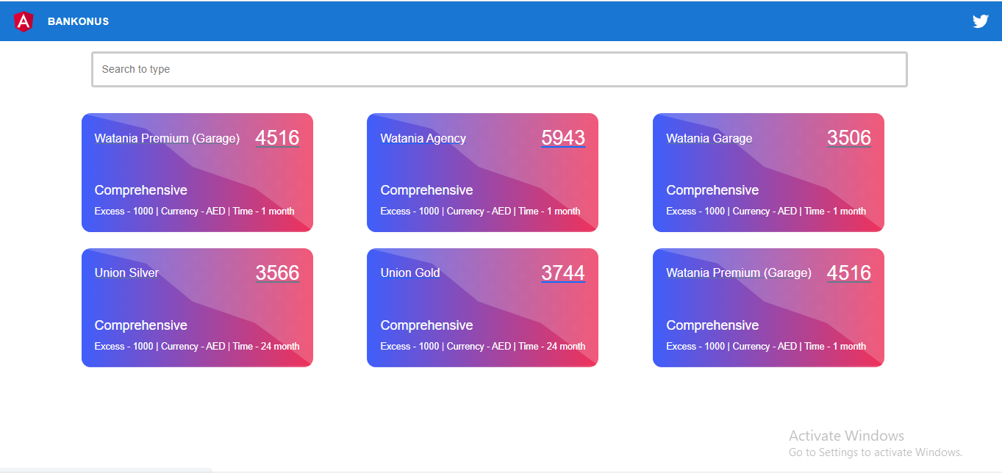Image resolution: width=1002 pixels, height=473 pixels.
Task: Click the 3506 price value
Action: pyautogui.click(x=849, y=137)
